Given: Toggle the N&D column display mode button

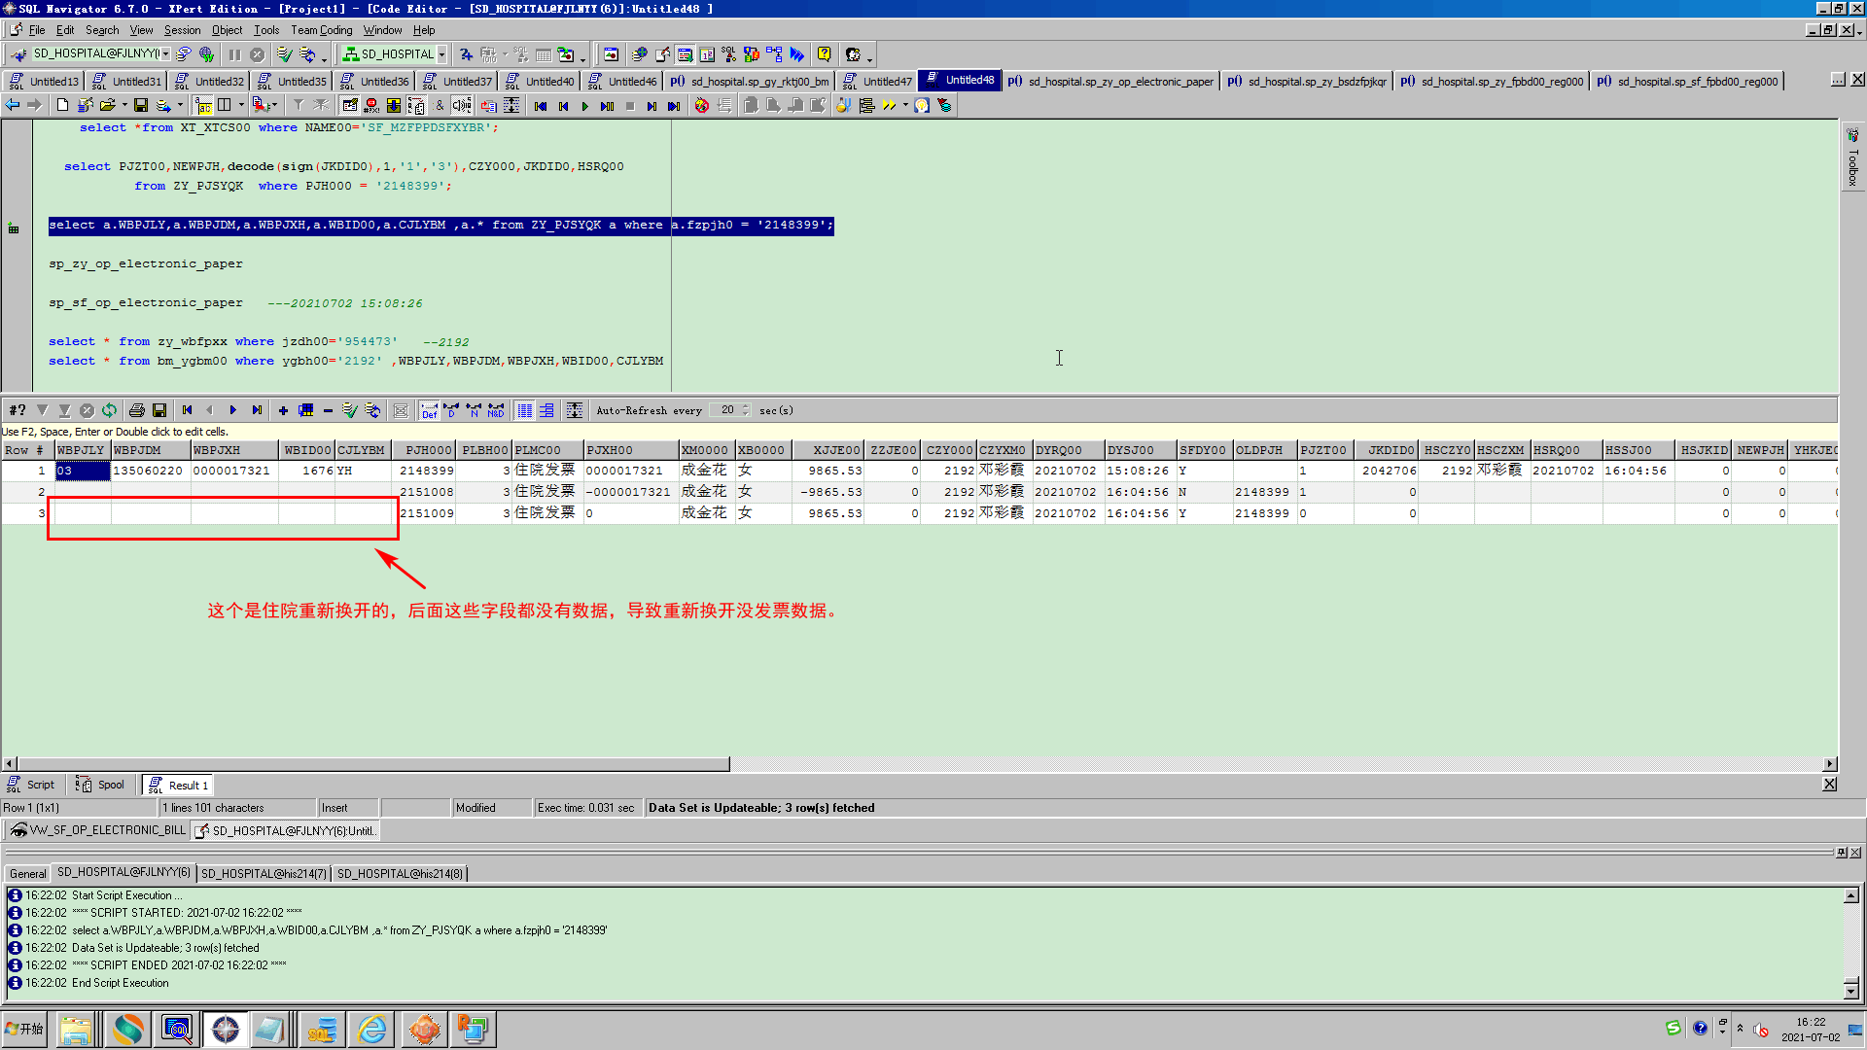Looking at the screenshot, I should [496, 410].
